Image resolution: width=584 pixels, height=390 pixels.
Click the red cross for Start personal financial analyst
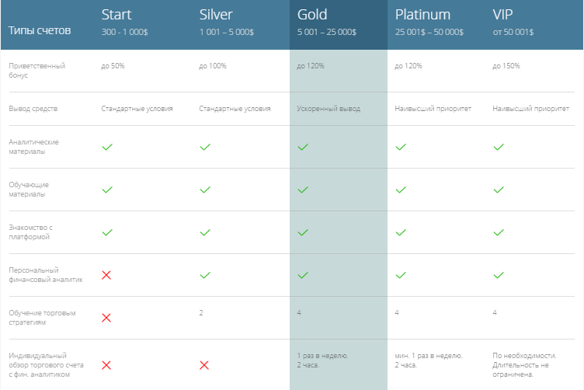pos(106,275)
